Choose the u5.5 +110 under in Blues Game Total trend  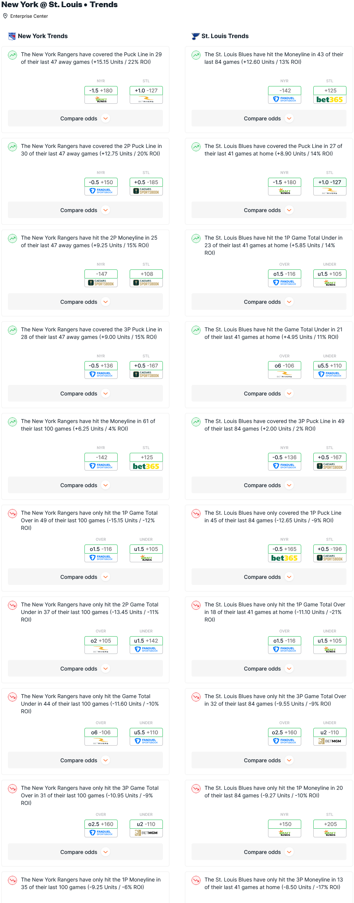point(329,366)
